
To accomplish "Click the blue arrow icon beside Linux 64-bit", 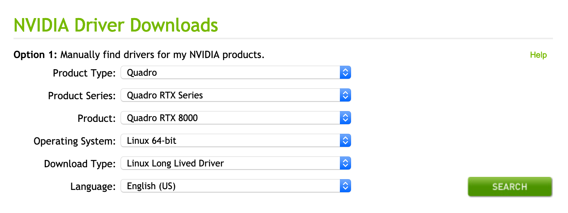I will [345, 141].
